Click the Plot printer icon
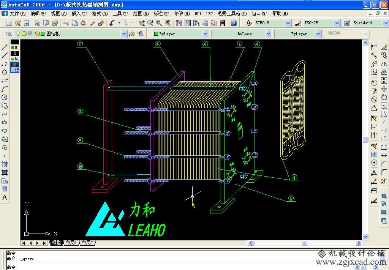 click(38, 23)
